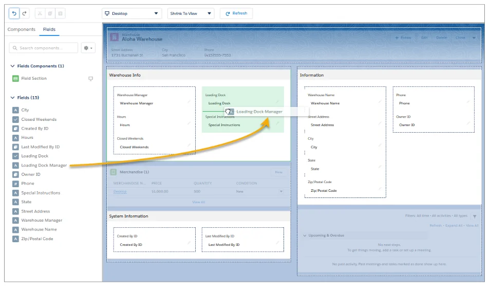Select the Warehouse Manager field on canvas
Image resolution: width=490 pixels, height=289 pixels.
point(154,99)
